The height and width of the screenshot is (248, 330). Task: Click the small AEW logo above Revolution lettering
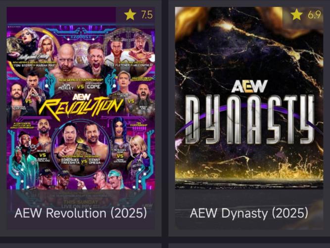click(82, 97)
